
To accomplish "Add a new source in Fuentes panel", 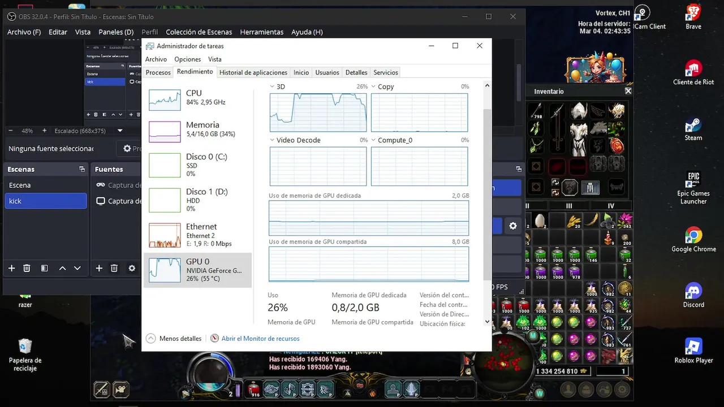I will (99, 268).
